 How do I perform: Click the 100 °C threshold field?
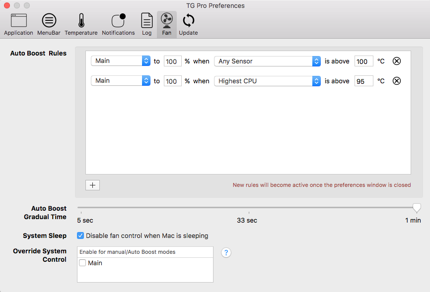tap(363, 61)
